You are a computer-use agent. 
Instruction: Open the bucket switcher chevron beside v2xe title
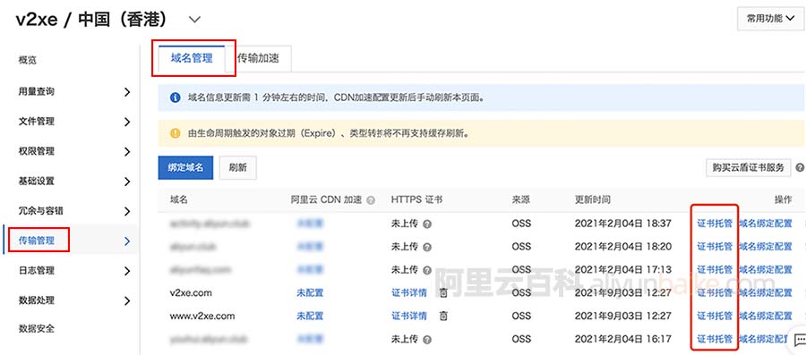click(x=194, y=20)
